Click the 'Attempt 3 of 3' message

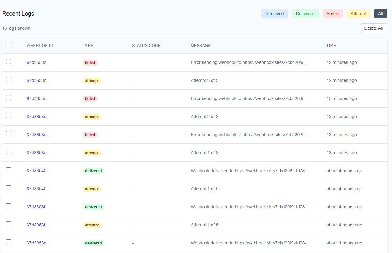205,80
